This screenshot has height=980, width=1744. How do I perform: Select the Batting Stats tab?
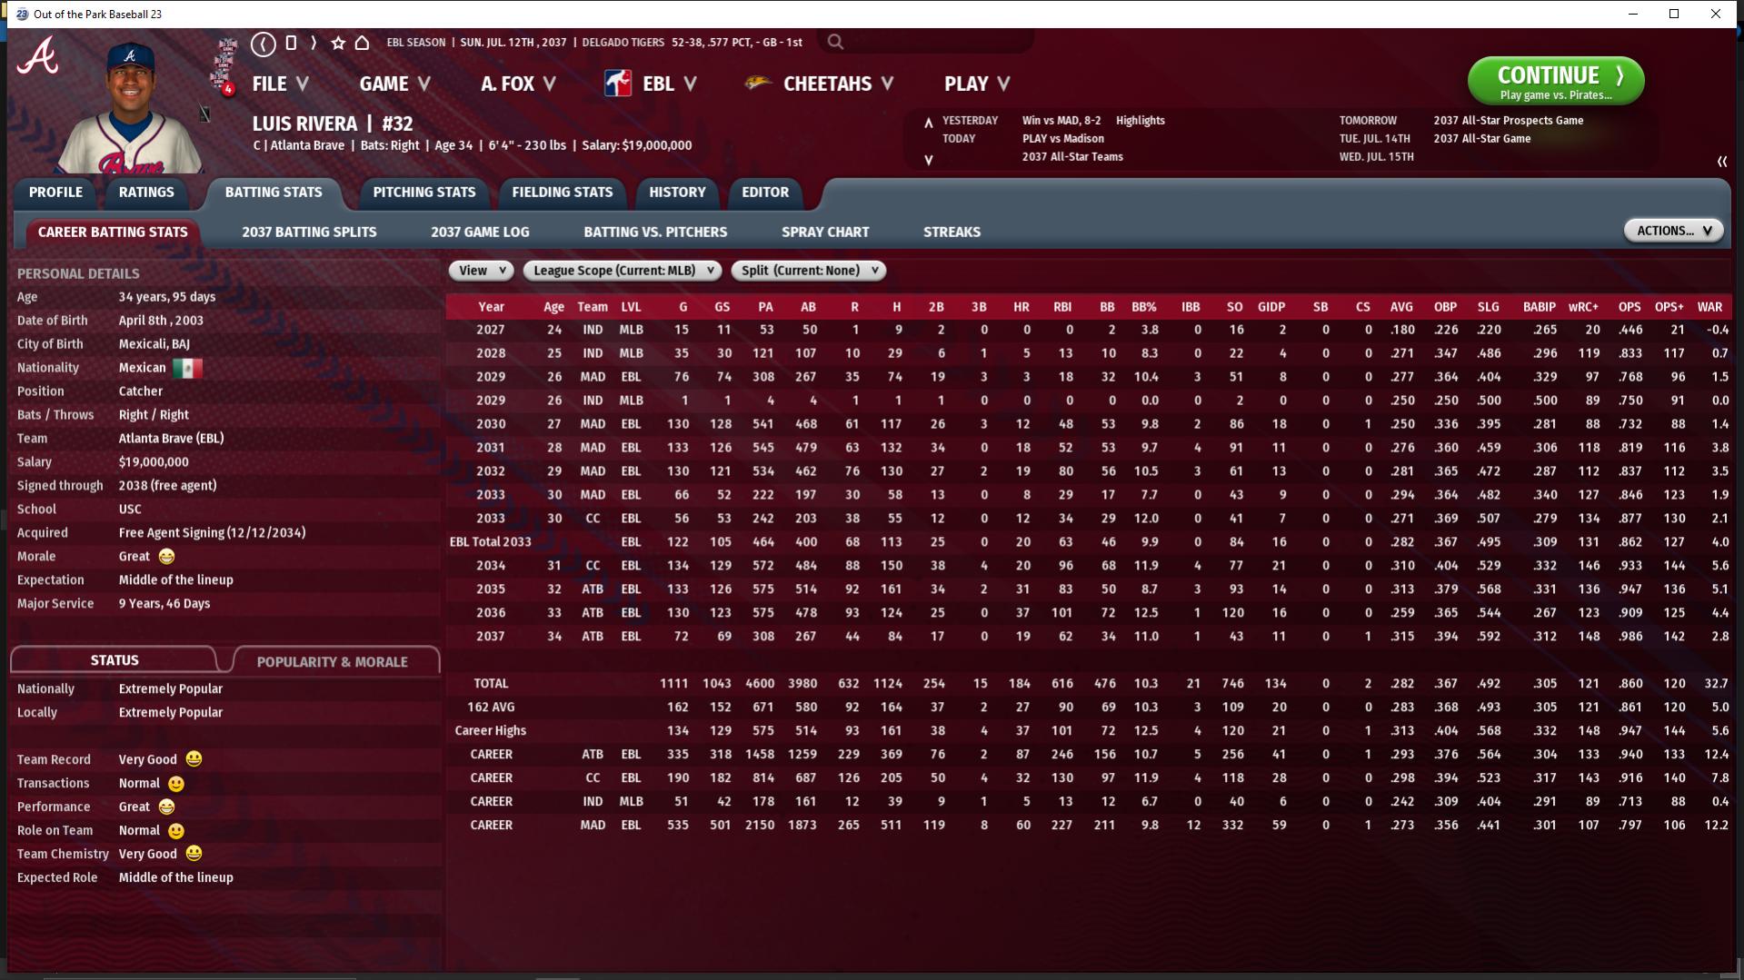click(x=274, y=193)
